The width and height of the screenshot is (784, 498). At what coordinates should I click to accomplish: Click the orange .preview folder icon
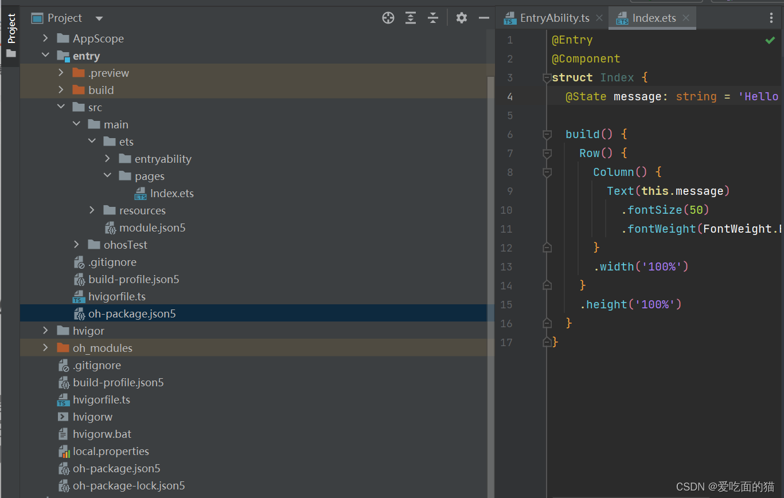pyautogui.click(x=79, y=73)
